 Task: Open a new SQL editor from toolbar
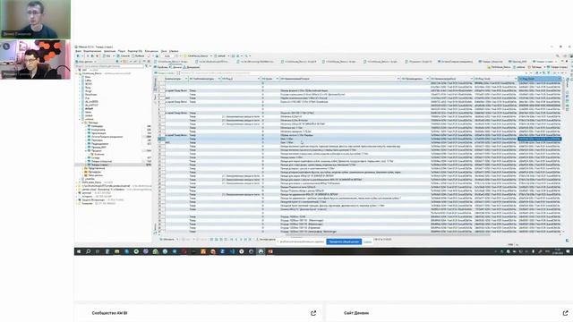pos(107,55)
